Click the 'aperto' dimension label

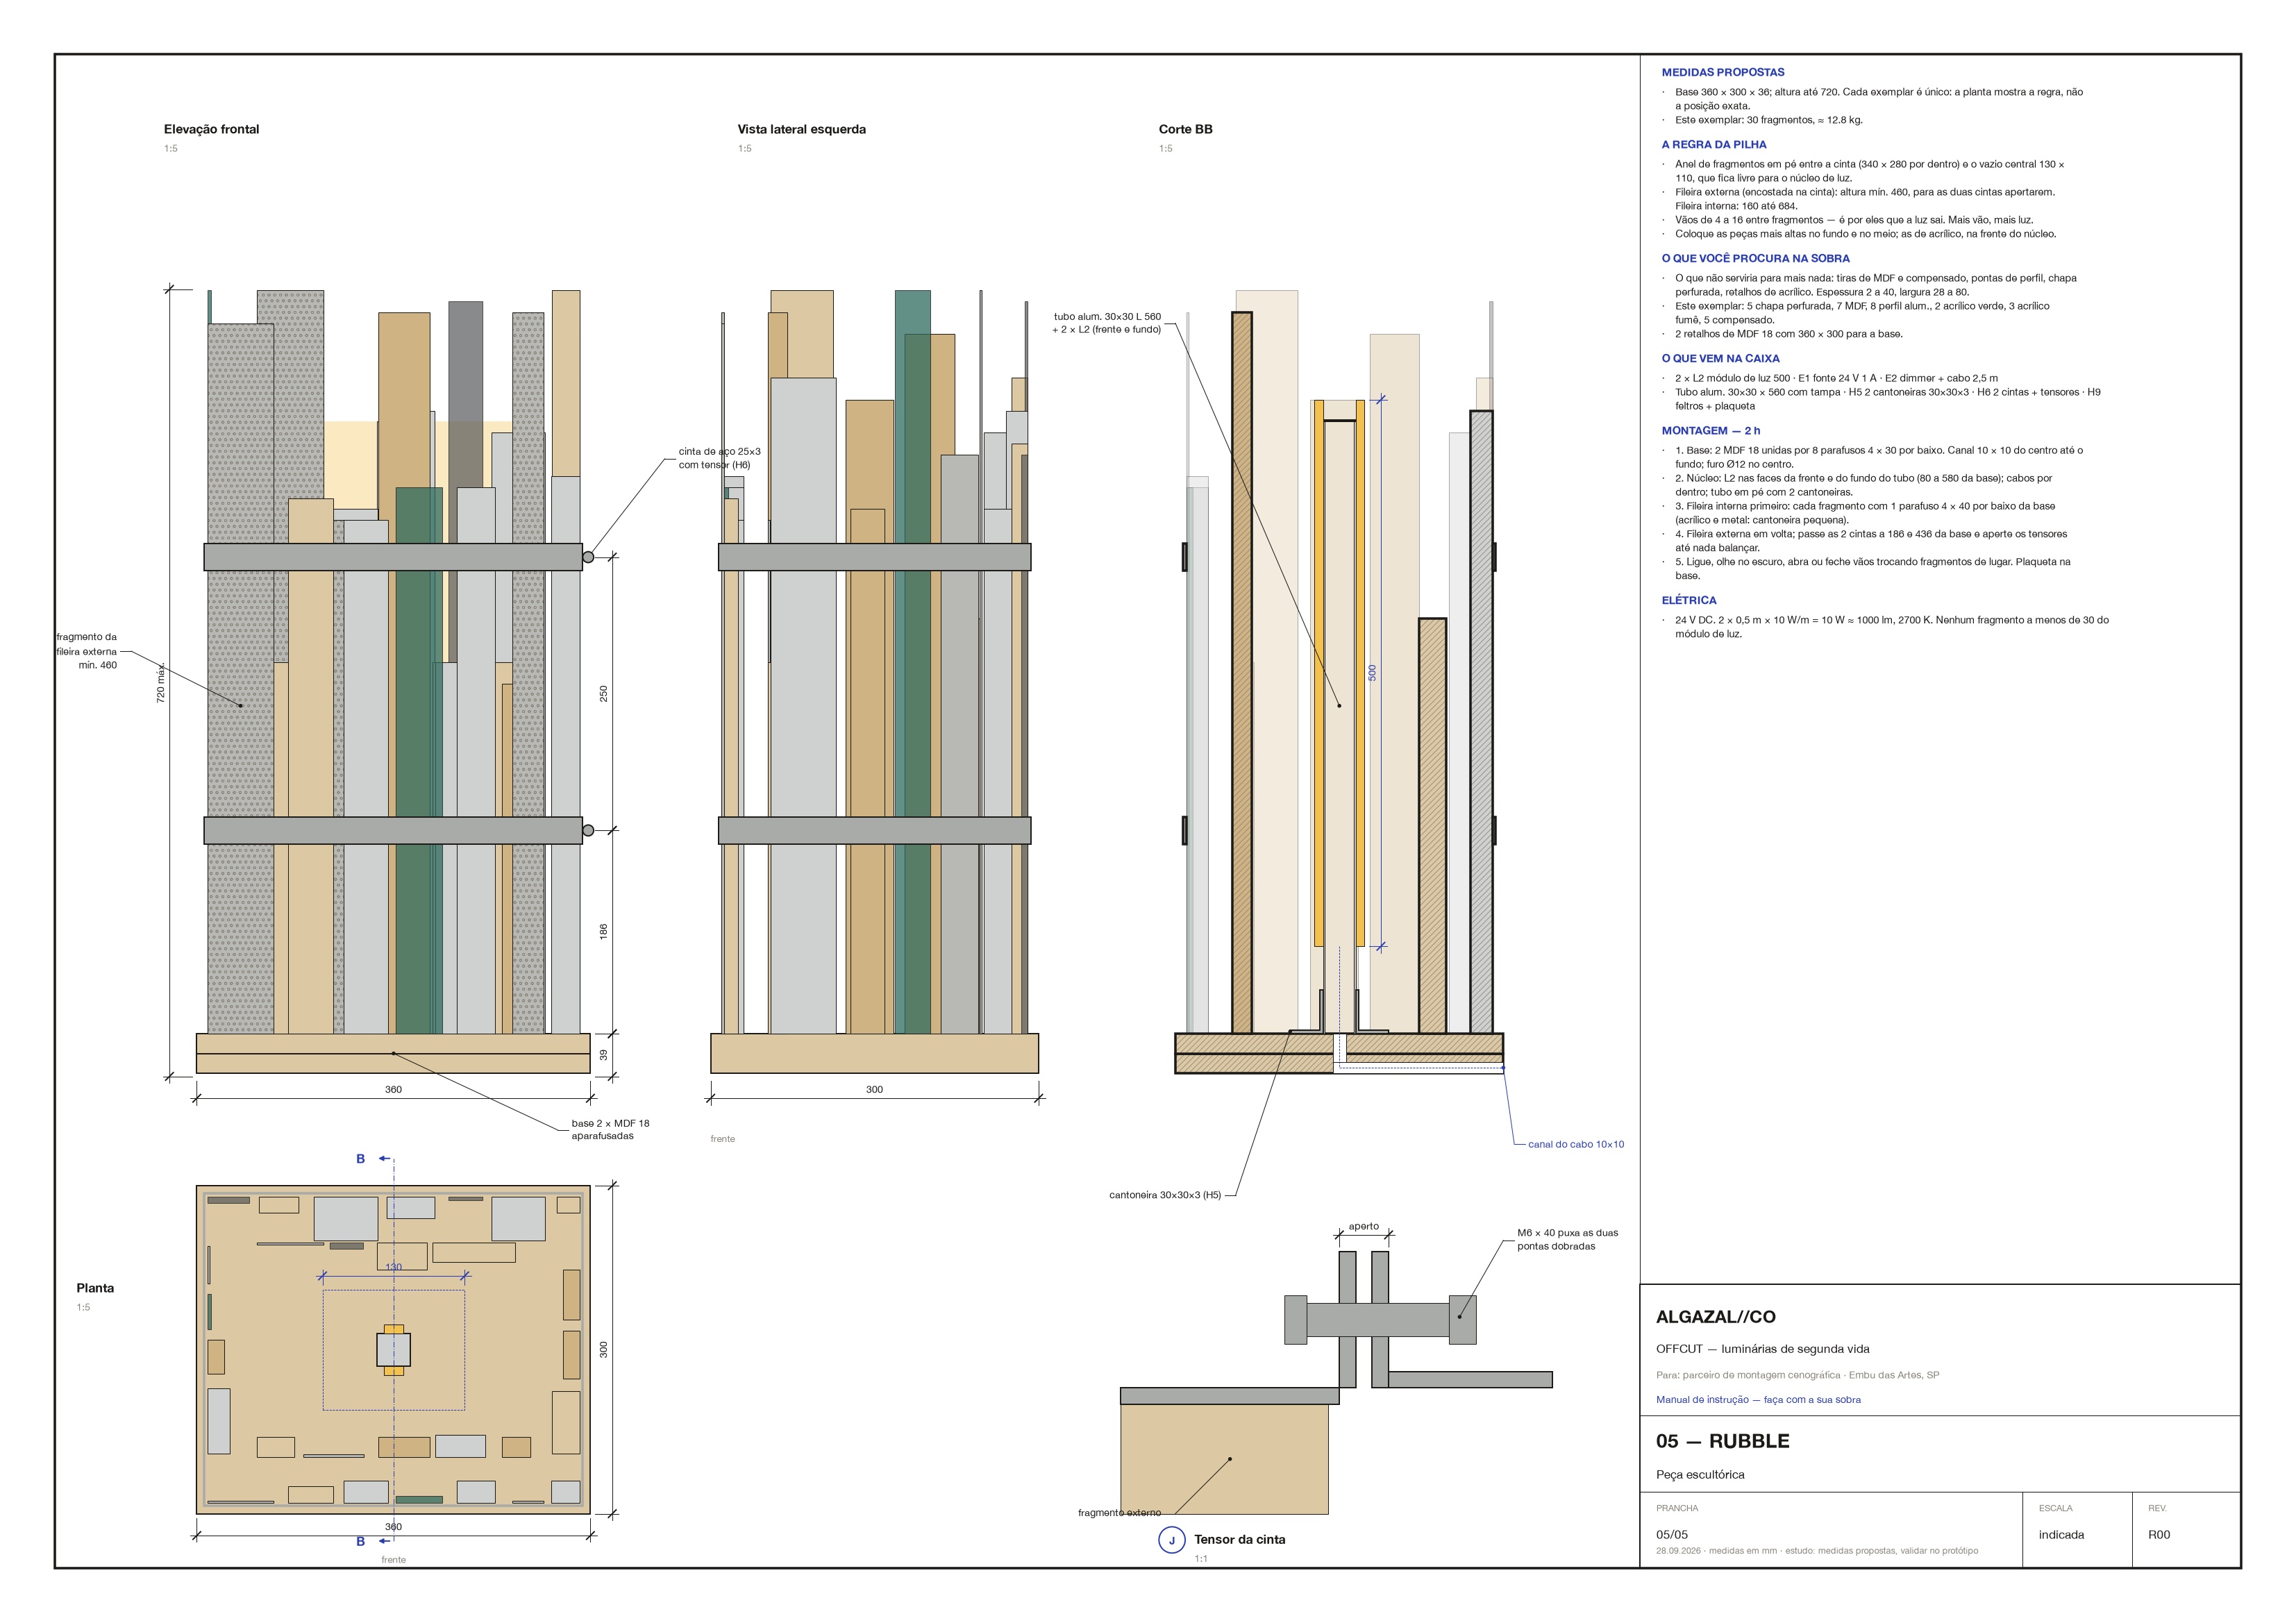point(1364,1226)
